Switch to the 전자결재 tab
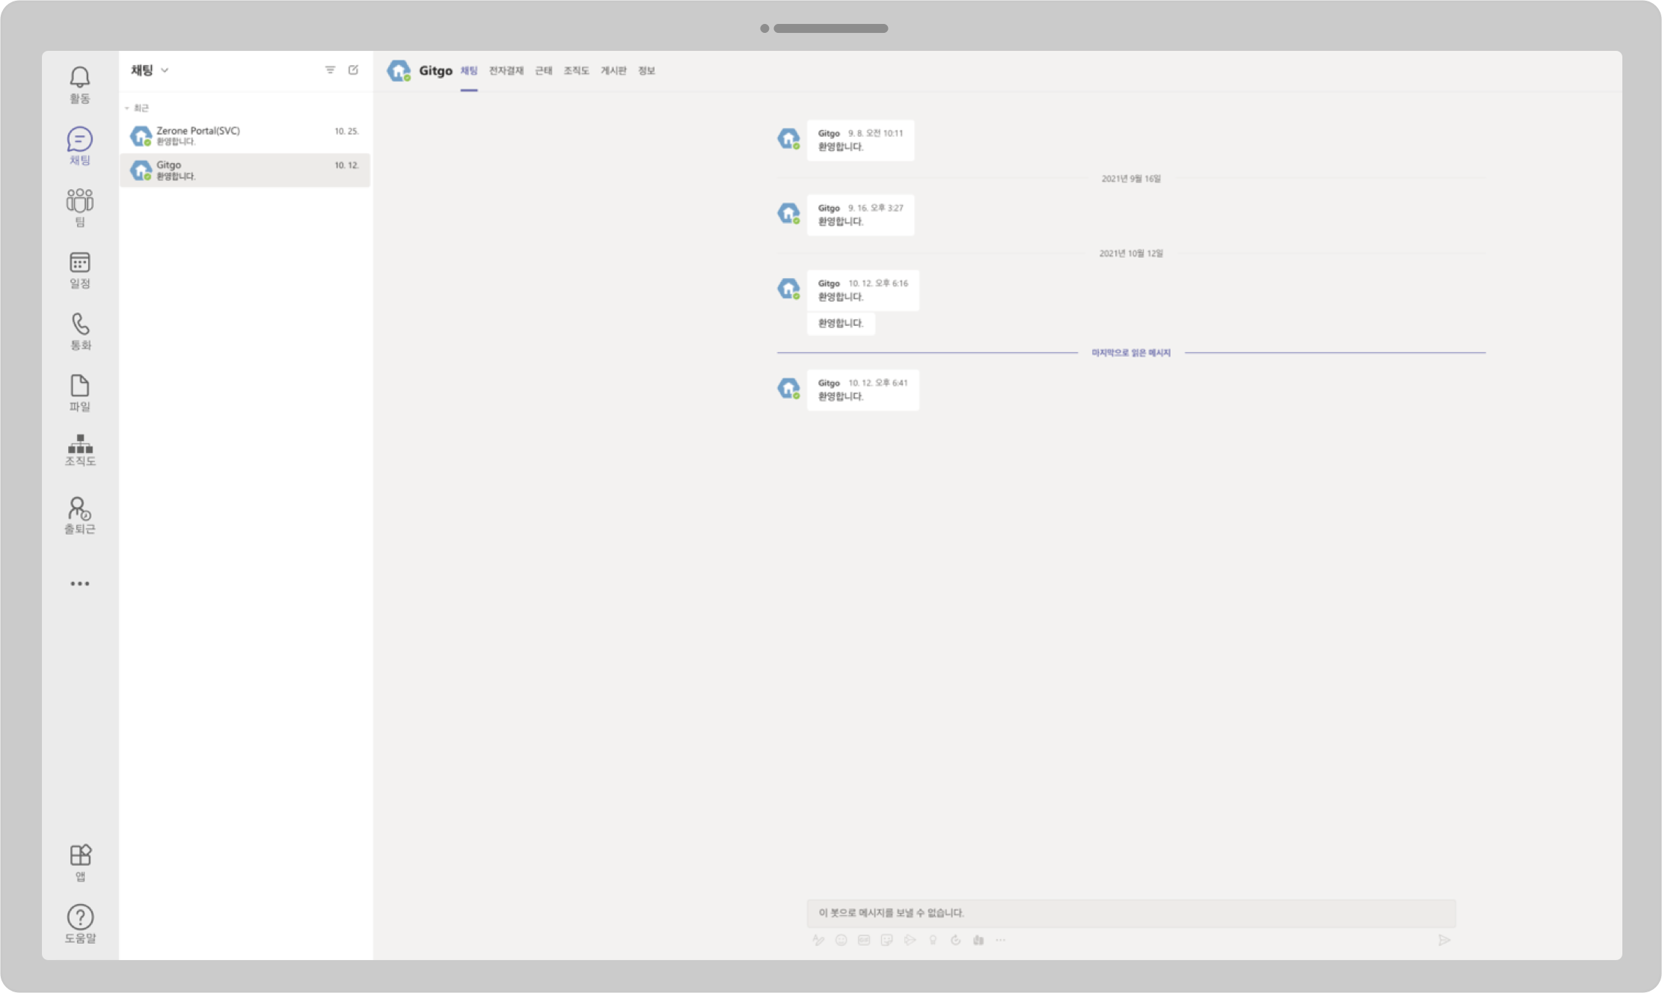The width and height of the screenshot is (1662, 993). click(506, 70)
